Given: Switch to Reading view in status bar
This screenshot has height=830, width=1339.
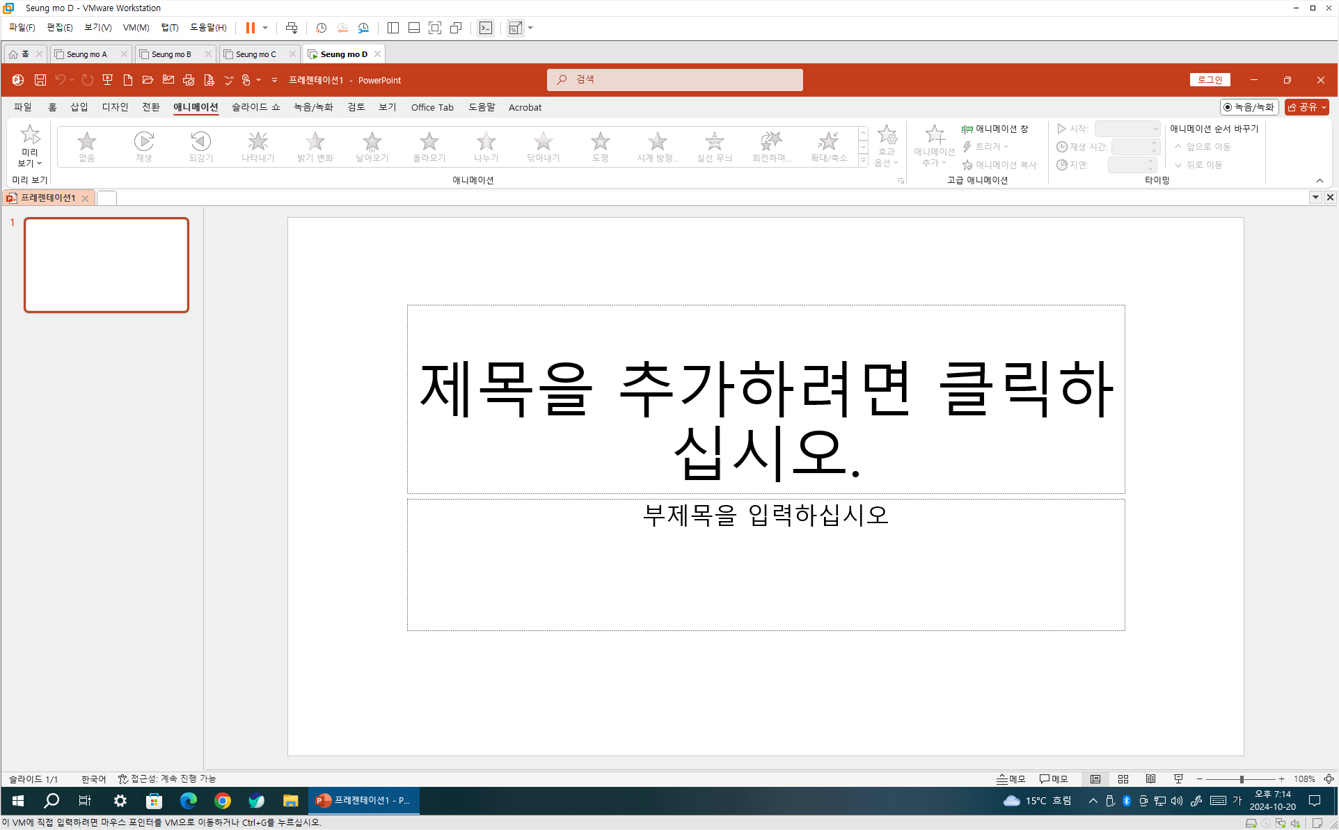Looking at the screenshot, I should (x=1151, y=779).
